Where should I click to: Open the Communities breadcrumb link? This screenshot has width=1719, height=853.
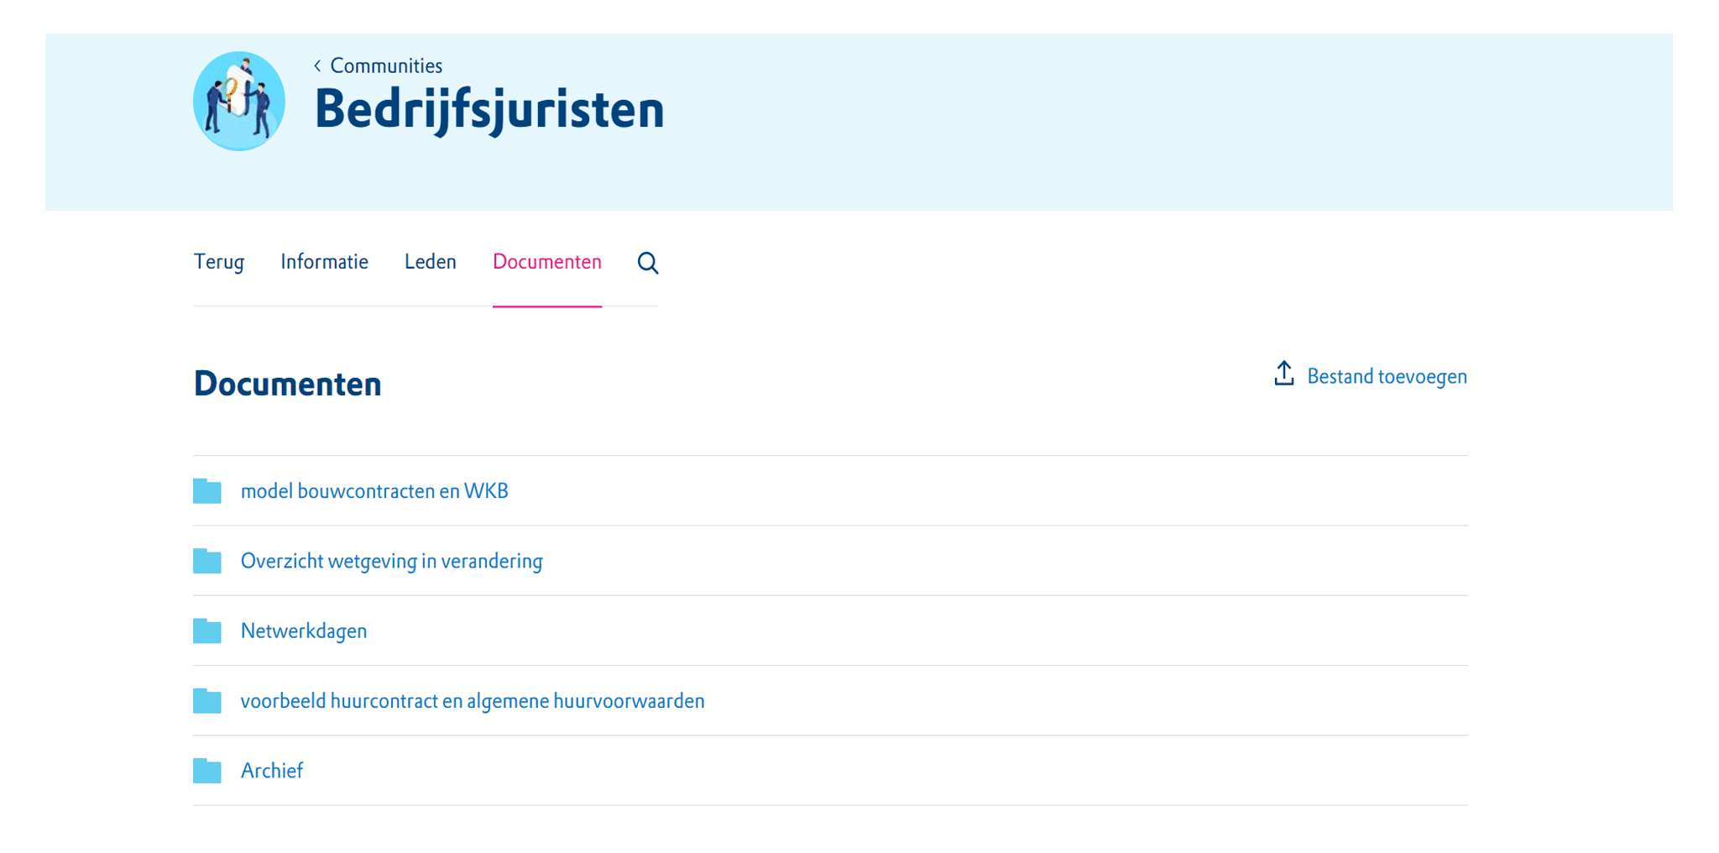pos(386,65)
